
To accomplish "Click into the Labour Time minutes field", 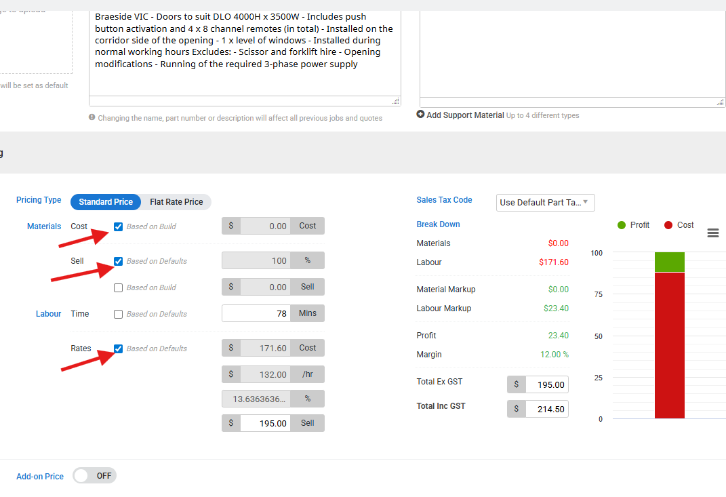I will tap(256, 313).
